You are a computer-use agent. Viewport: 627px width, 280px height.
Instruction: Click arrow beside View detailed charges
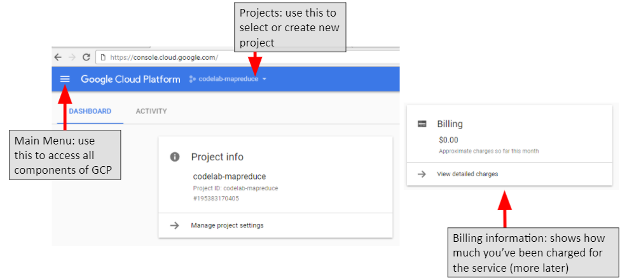click(x=422, y=174)
